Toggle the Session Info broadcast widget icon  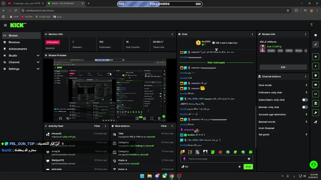[x=316, y=94]
